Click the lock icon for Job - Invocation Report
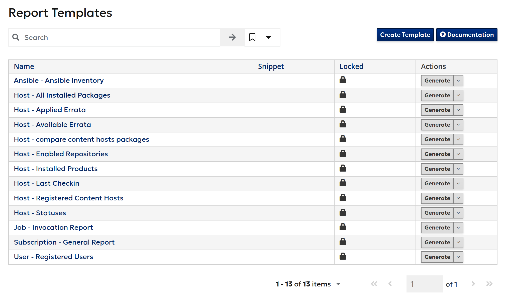 click(343, 227)
